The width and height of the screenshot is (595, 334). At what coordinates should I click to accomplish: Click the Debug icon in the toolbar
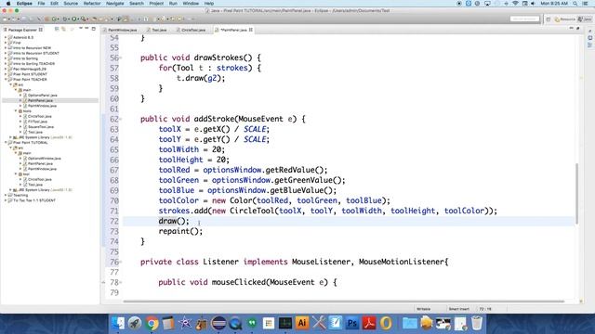point(65,19)
